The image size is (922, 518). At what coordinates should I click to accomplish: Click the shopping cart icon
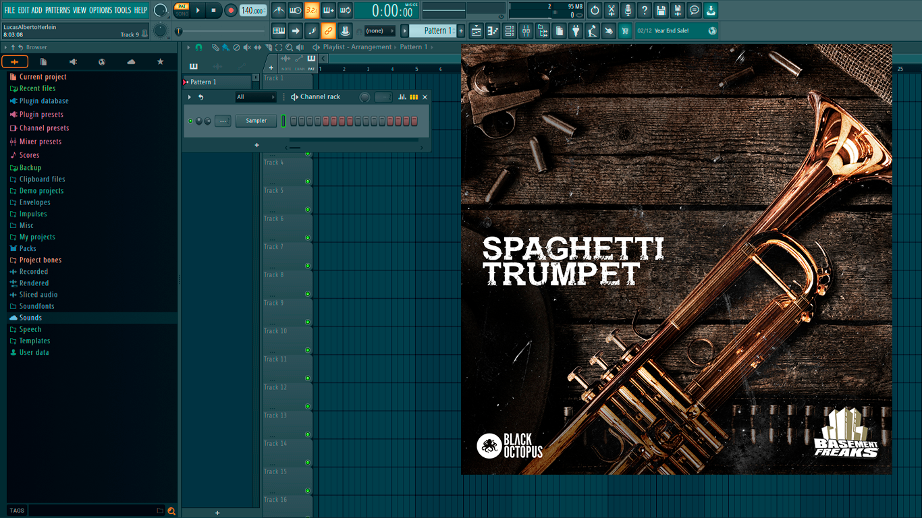tap(625, 30)
